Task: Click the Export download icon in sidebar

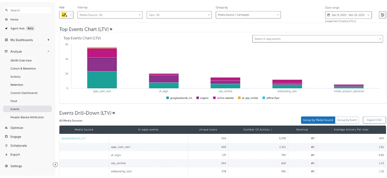Action: pos(7,155)
